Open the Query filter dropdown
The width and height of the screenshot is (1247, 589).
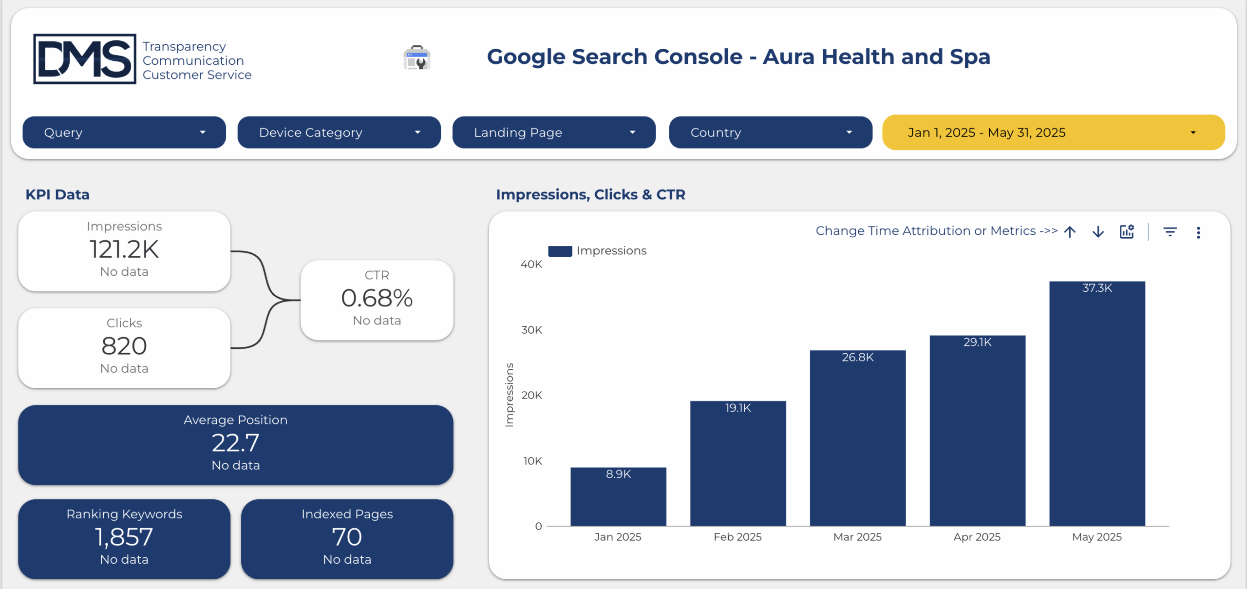click(124, 132)
